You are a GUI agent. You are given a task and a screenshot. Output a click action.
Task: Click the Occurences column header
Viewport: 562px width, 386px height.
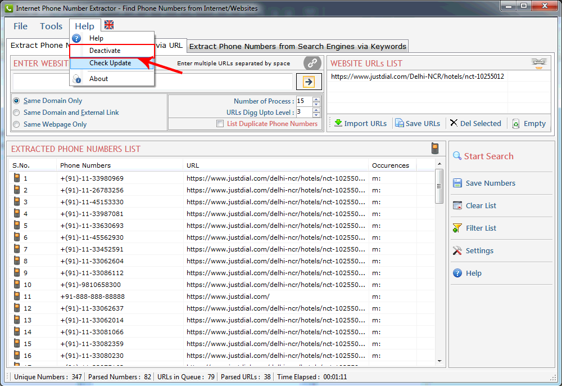pos(392,165)
